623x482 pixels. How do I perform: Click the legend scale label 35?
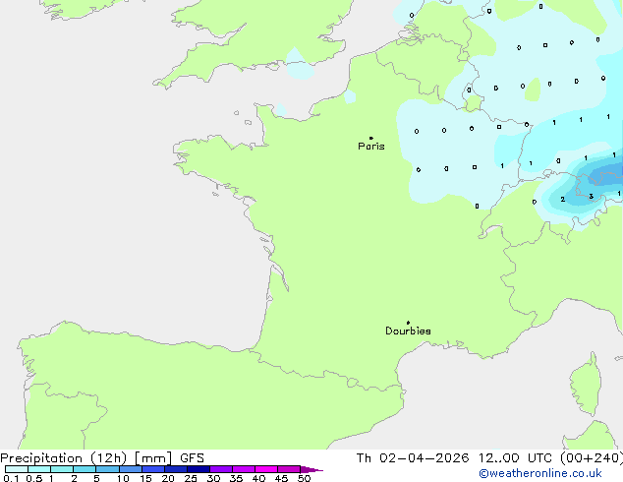pos(236,478)
